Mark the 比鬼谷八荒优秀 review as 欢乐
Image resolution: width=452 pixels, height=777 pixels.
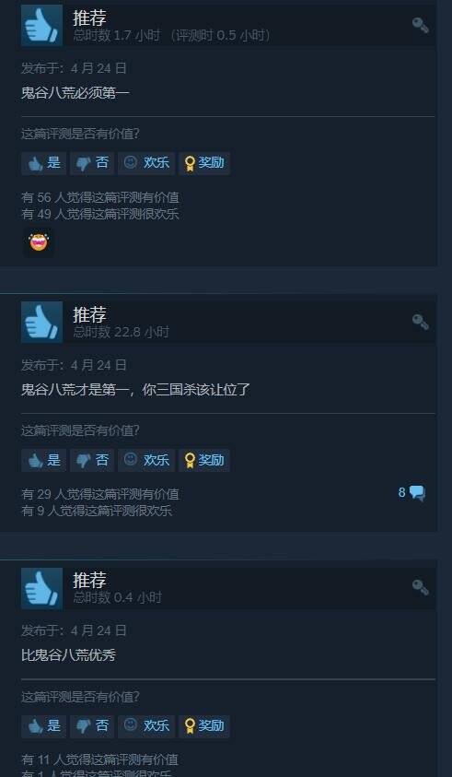[146, 726]
